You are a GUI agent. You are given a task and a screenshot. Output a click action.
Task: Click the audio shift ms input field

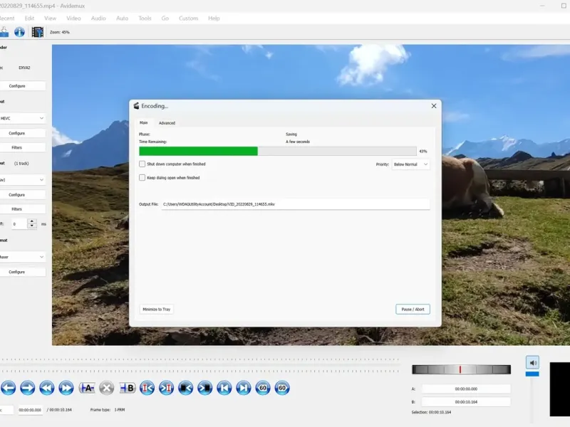coord(19,224)
